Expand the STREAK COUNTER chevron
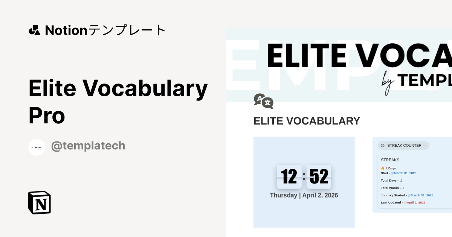Viewport: 452px width, 237px height. pyautogui.click(x=425, y=146)
